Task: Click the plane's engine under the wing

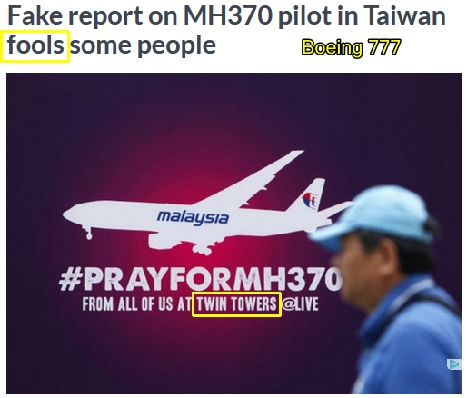Action: pos(164,241)
